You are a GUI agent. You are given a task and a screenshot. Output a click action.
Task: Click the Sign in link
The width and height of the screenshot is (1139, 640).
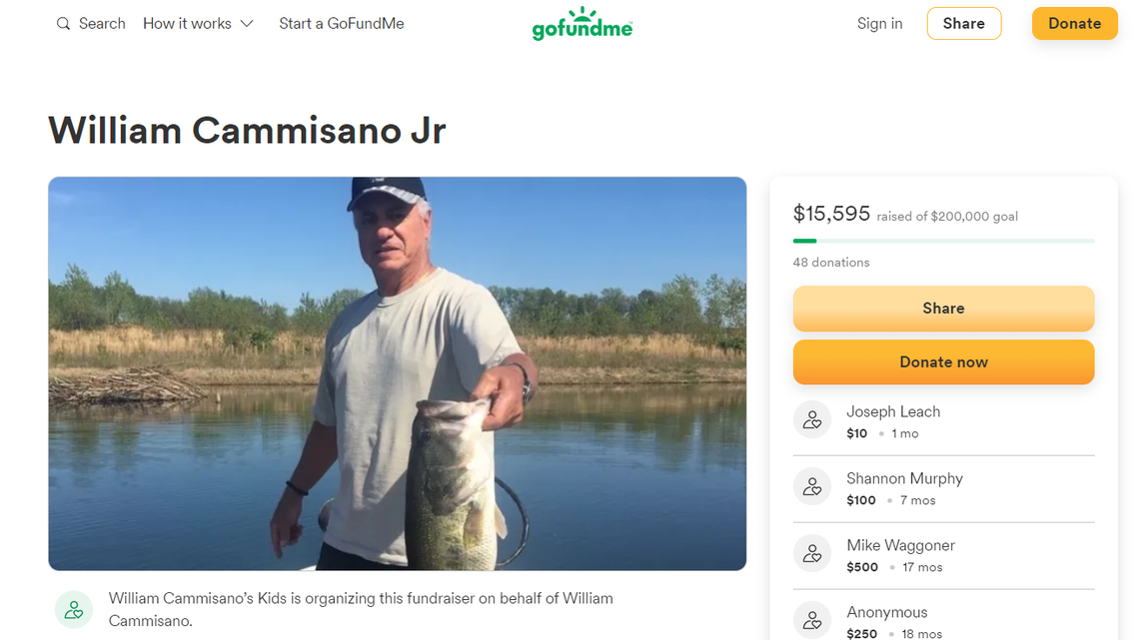[x=879, y=24]
